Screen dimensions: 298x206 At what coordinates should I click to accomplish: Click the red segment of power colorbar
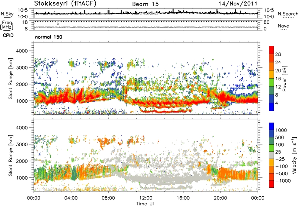click(x=272, y=50)
